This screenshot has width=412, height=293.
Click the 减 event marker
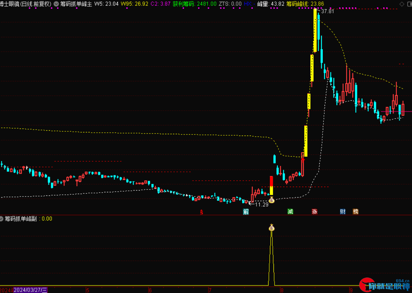[290, 212]
